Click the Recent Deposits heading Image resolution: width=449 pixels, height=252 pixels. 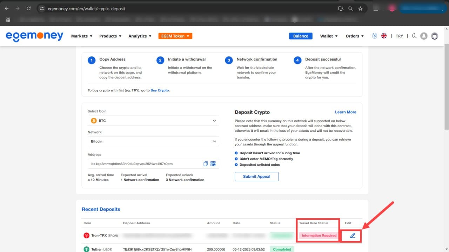(x=101, y=209)
